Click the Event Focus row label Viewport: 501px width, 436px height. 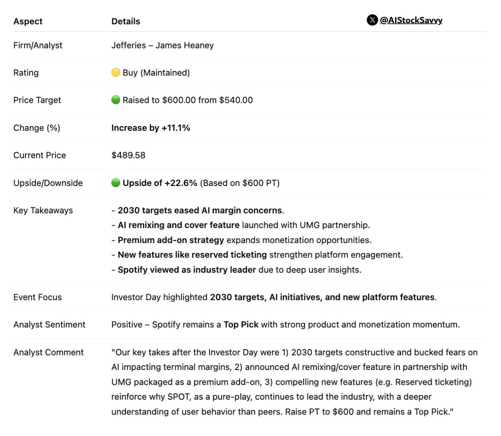(x=38, y=297)
